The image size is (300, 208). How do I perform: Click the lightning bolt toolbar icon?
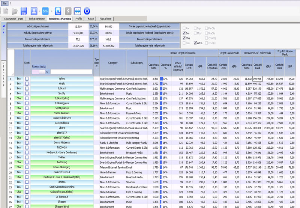(68, 11)
